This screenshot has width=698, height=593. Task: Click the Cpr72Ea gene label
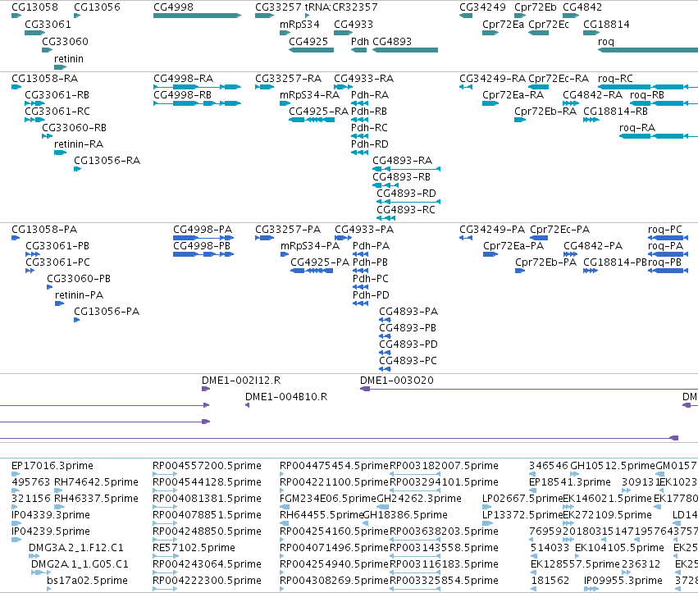504,25
